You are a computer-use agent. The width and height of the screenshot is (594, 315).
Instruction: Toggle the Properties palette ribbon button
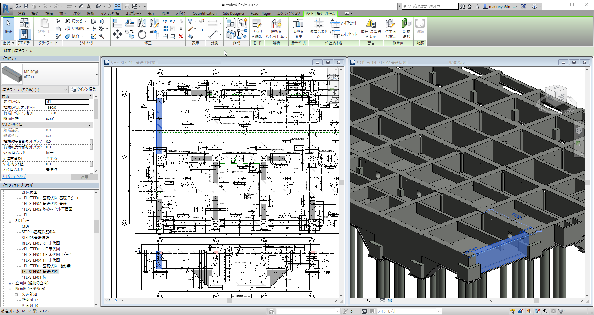[25, 34]
